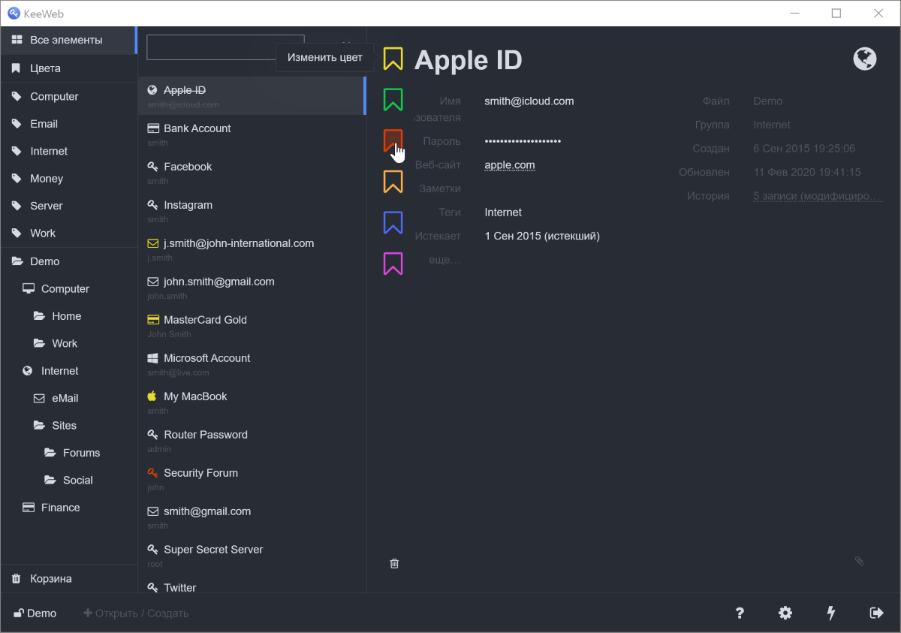Select the Demo root group

coord(68,261)
